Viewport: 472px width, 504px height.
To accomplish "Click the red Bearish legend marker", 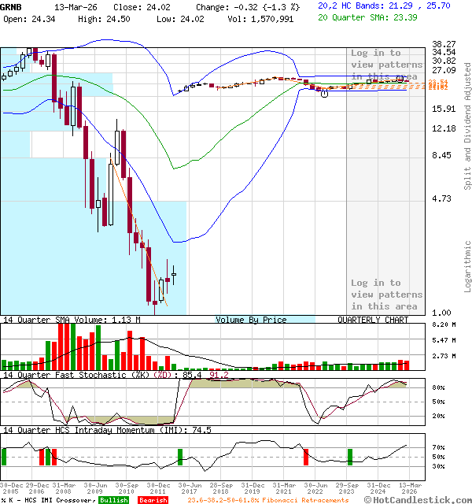I will click(x=153, y=500).
